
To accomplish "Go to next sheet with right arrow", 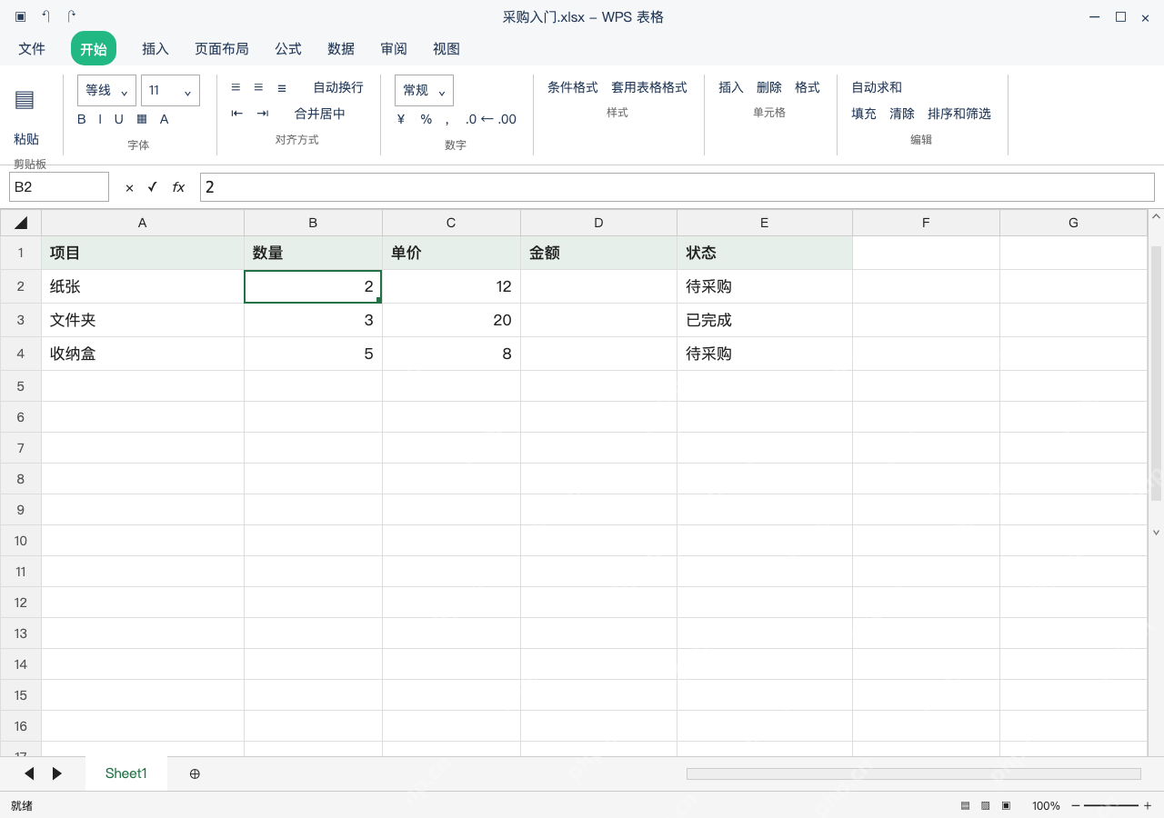I will pos(56,773).
